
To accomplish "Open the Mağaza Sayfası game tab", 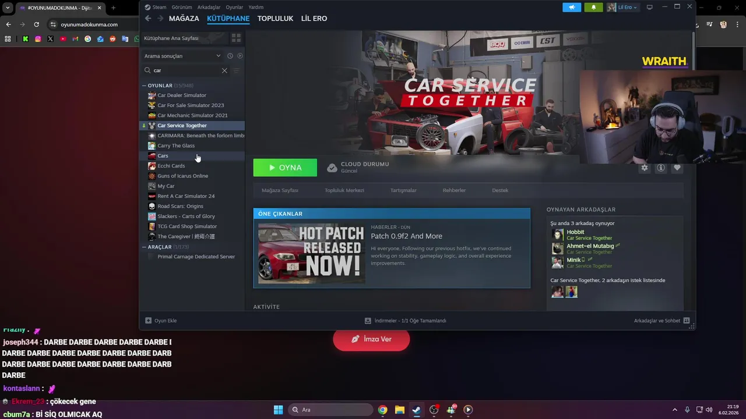I will tap(280, 190).
